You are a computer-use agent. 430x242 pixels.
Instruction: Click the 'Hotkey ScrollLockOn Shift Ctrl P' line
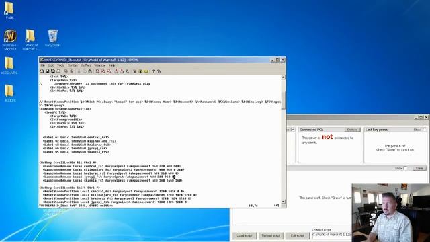click(x=70, y=188)
